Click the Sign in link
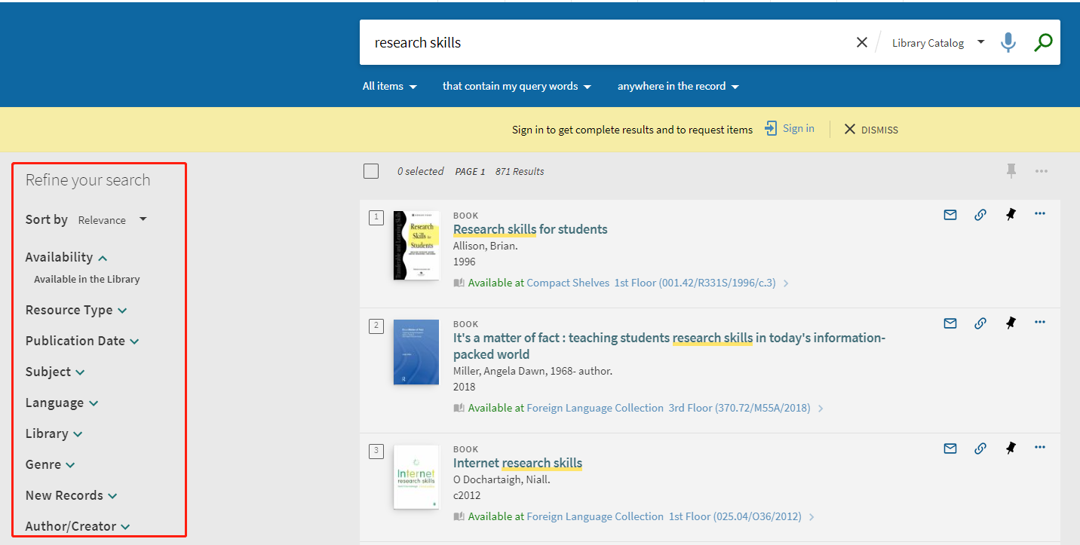The height and width of the screenshot is (545, 1080). point(790,129)
